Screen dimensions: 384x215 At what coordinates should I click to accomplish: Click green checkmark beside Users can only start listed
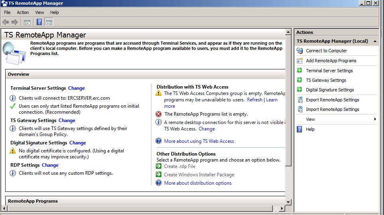tap(13, 106)
